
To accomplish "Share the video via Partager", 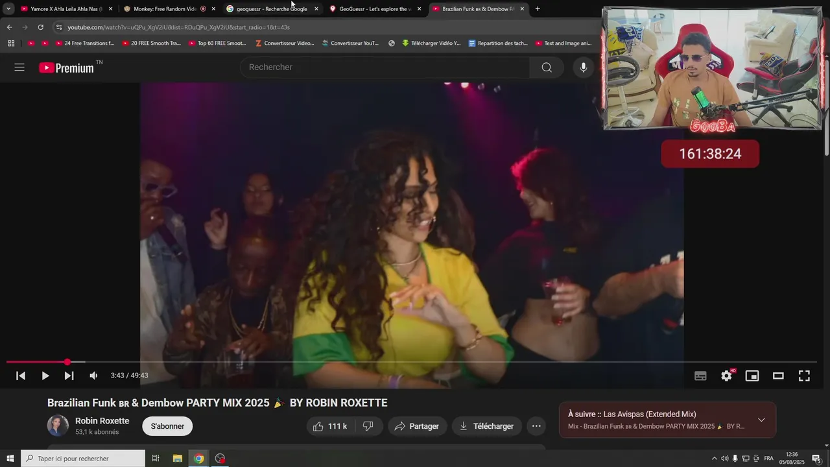I will point(417,426).
